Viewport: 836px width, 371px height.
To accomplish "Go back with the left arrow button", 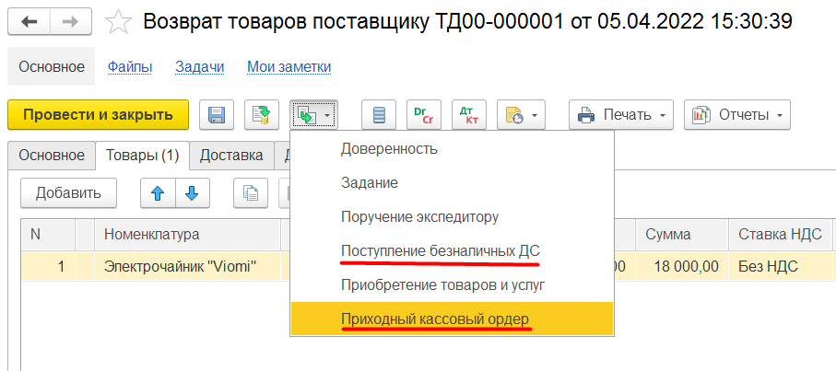I will (29, 22).
